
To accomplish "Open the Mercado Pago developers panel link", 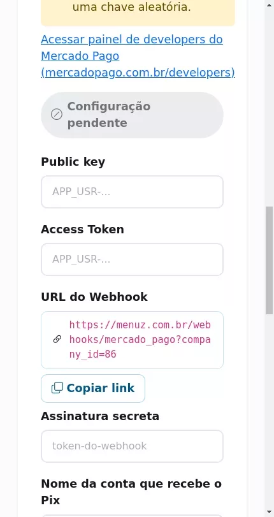I will point(138,55).
